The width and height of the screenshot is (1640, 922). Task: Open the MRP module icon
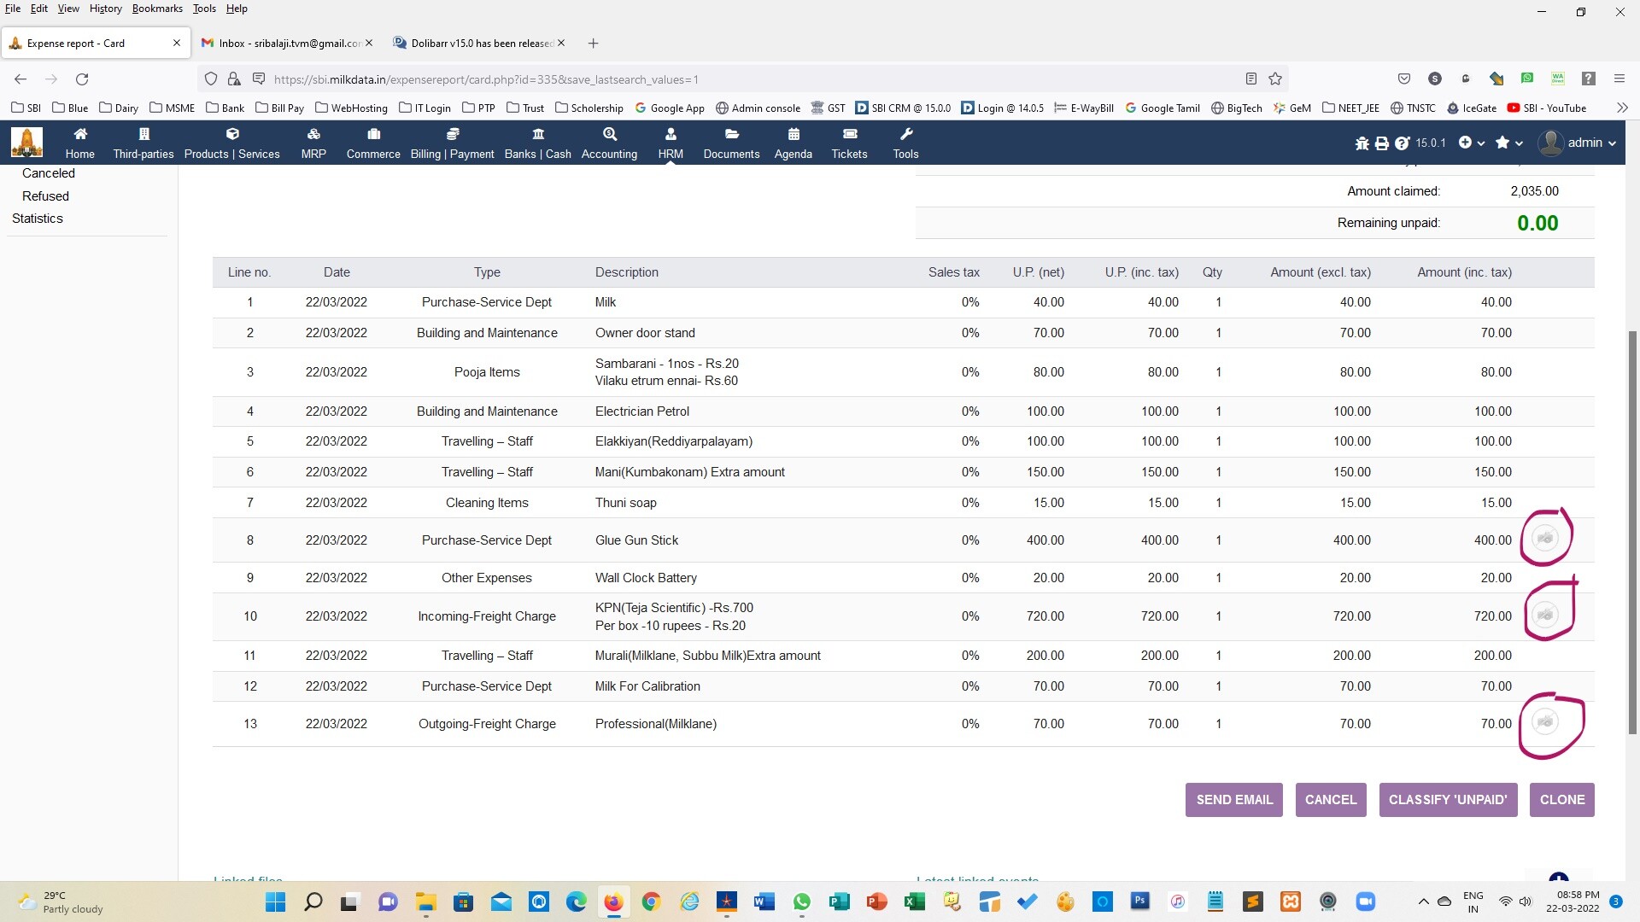click(313, 134)
